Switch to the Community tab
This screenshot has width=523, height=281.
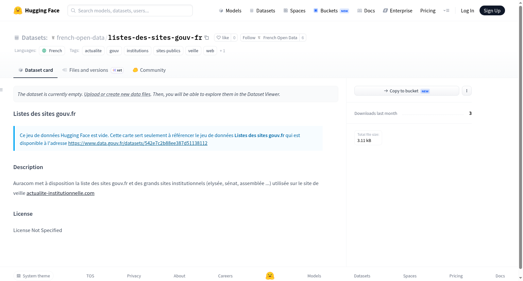click(149, 70)
